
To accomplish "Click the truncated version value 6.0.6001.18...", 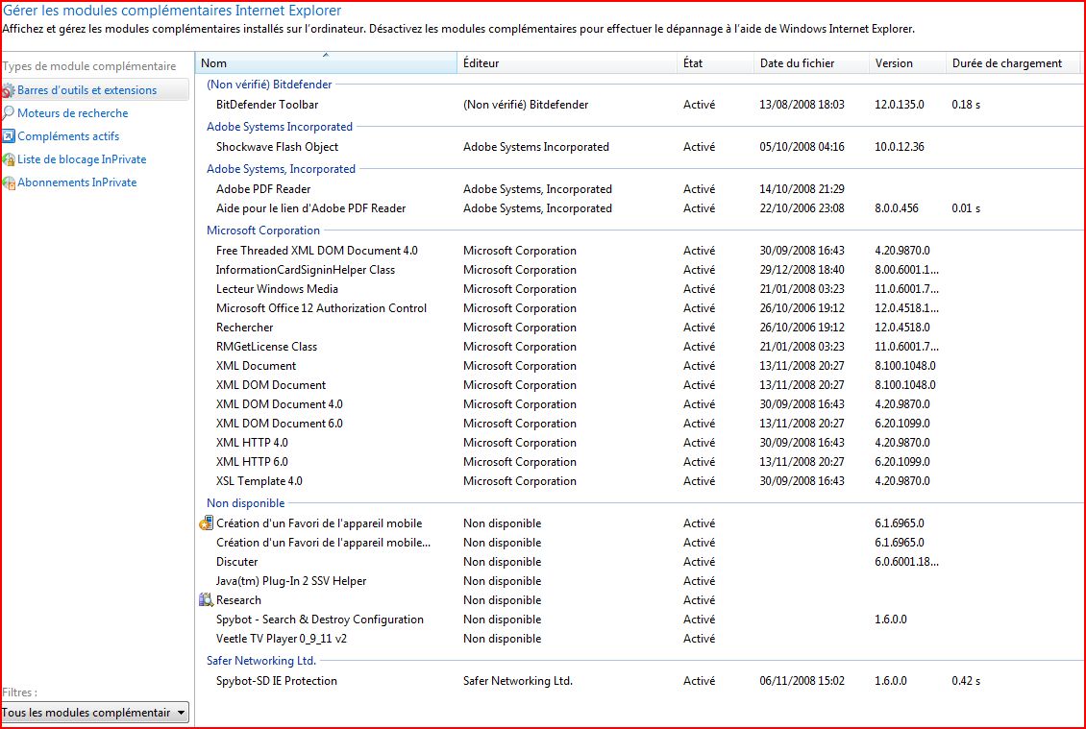I will (907, 562).
